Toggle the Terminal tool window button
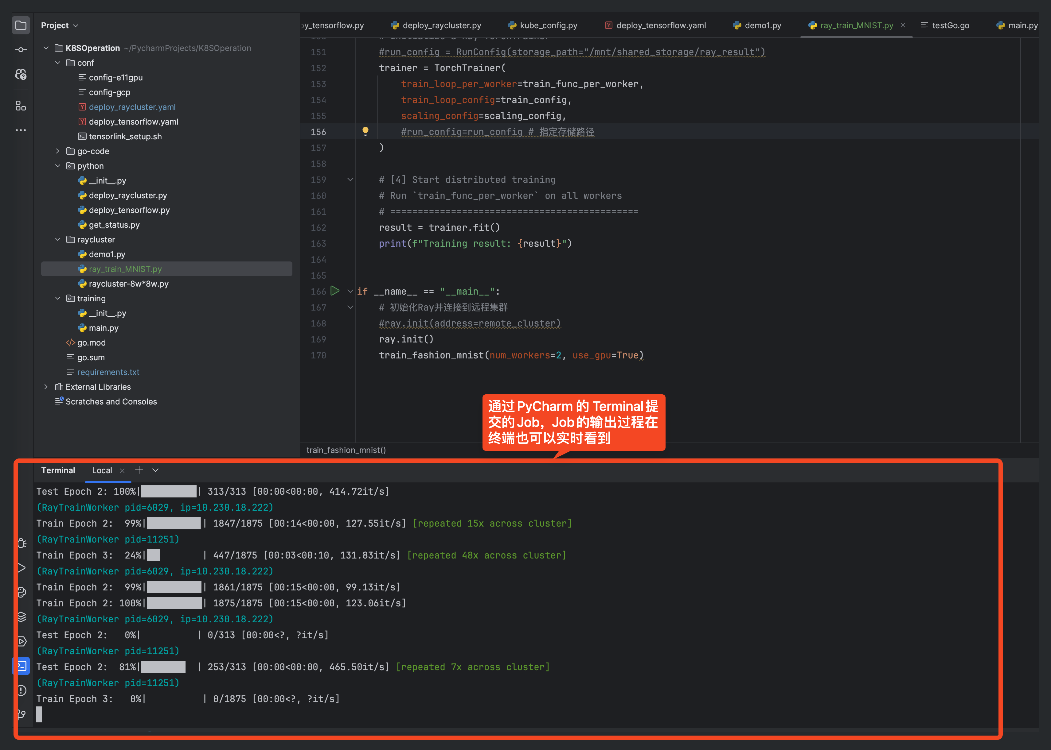This screenshot has height=750, width=1051. [x=22, y=666]
